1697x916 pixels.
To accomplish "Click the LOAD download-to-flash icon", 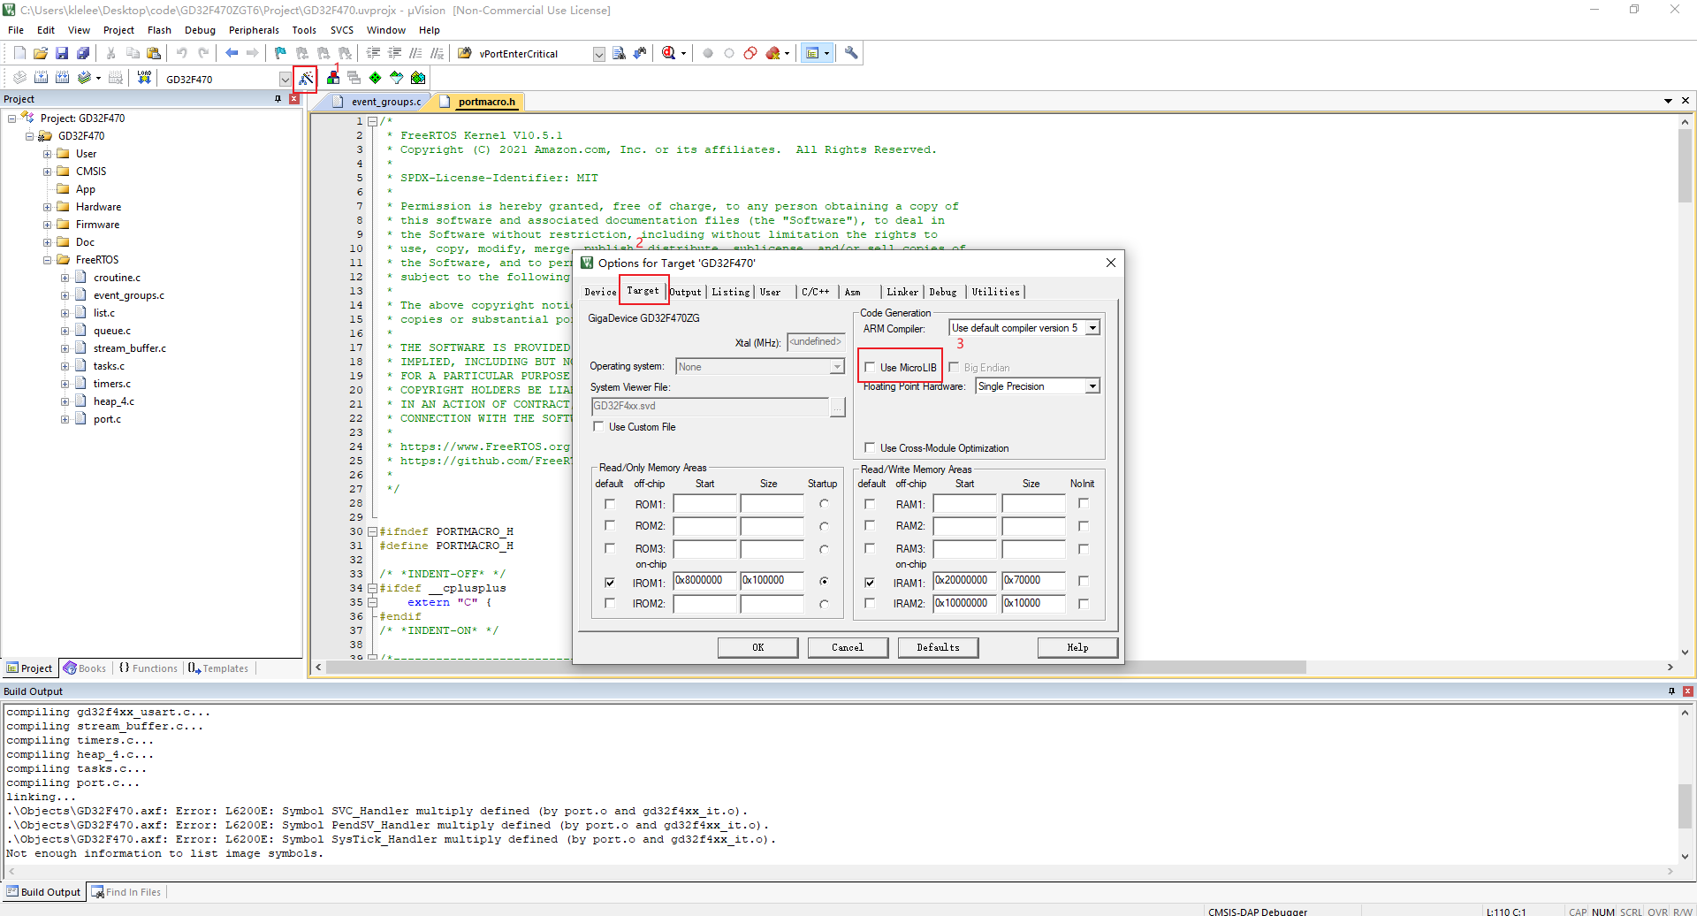I will coord(144,78).
